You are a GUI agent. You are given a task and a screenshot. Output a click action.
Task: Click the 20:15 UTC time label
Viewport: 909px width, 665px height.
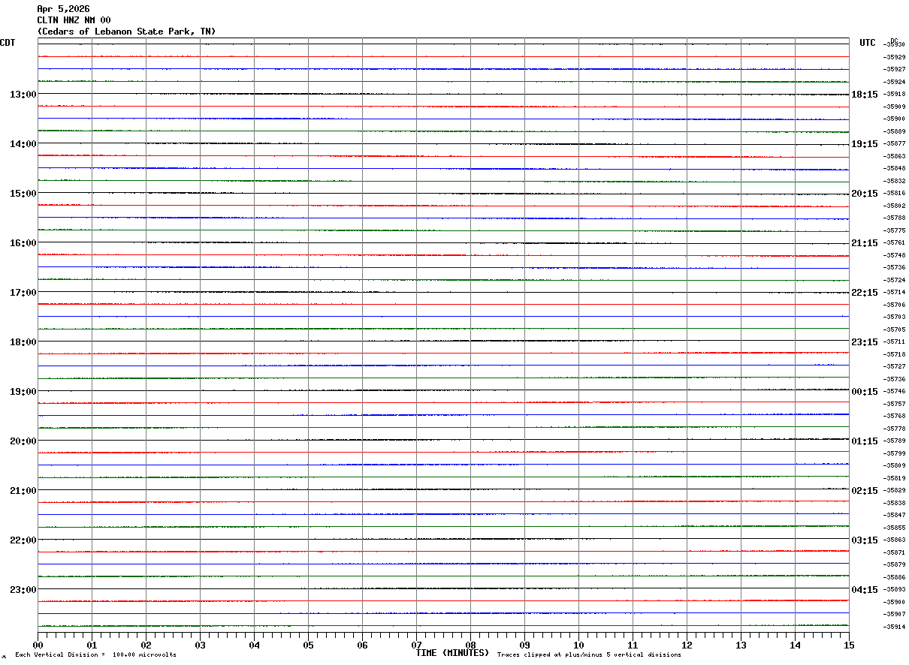[x=865, y=194]
